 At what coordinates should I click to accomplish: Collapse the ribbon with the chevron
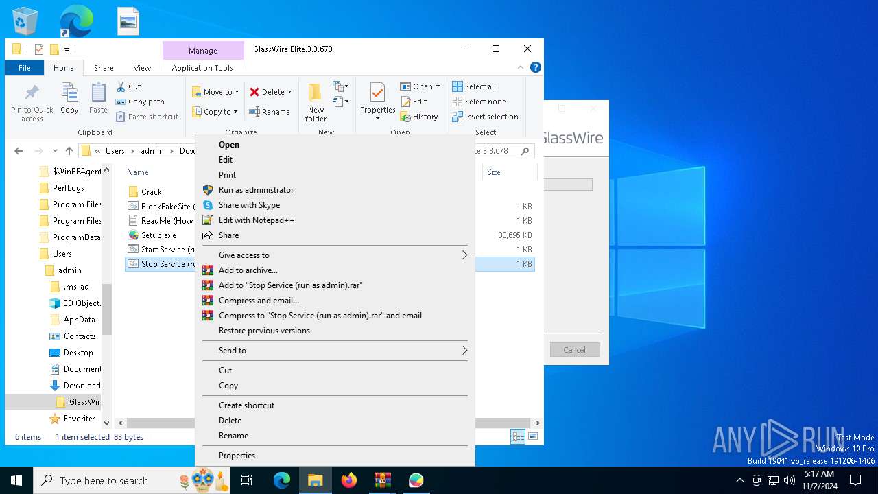coord(521,67)
